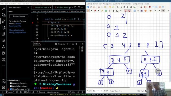
Task: Go to first page in Xournal++
Action: (x=118, y=7)
